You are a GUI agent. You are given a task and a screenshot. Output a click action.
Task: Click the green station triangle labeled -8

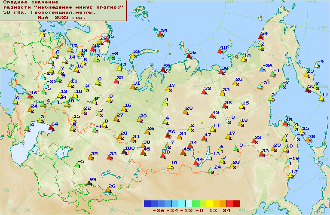click(x=111, y=56)
